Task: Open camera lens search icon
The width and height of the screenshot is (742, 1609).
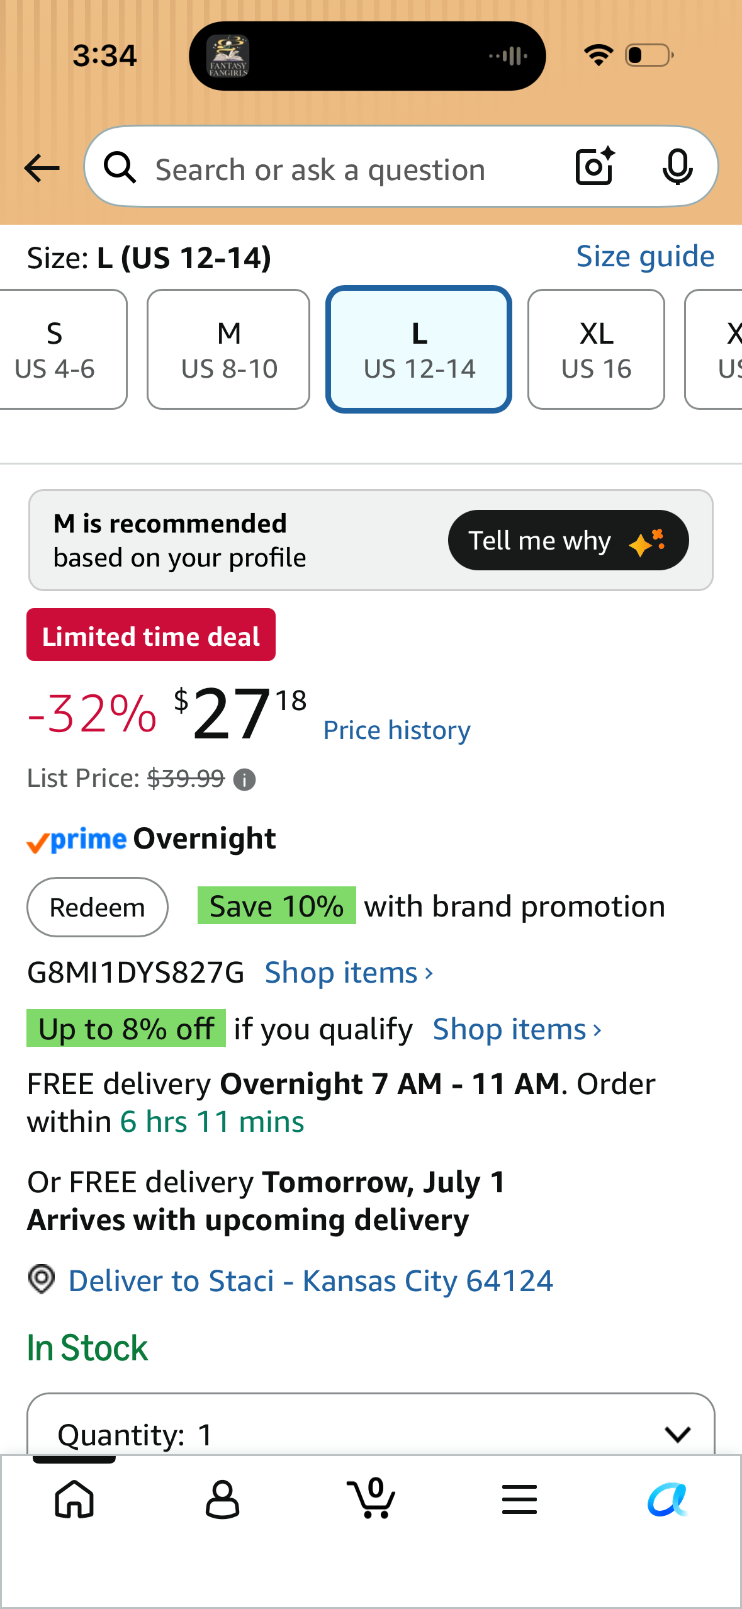Action: [x=595, y=167]
